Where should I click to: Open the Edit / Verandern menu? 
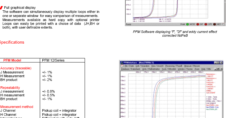tap(142, 66)
